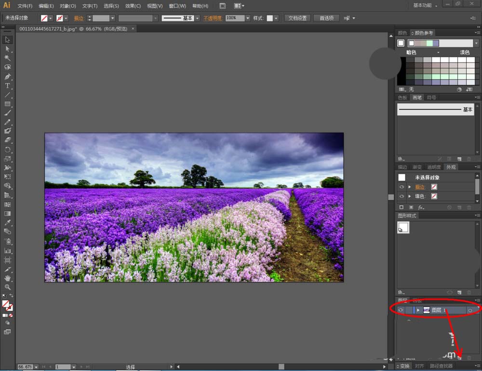Select the Type tool
The width and height of the screenshot is (482, 371).
pyautogui.click(x=7, y=86)
